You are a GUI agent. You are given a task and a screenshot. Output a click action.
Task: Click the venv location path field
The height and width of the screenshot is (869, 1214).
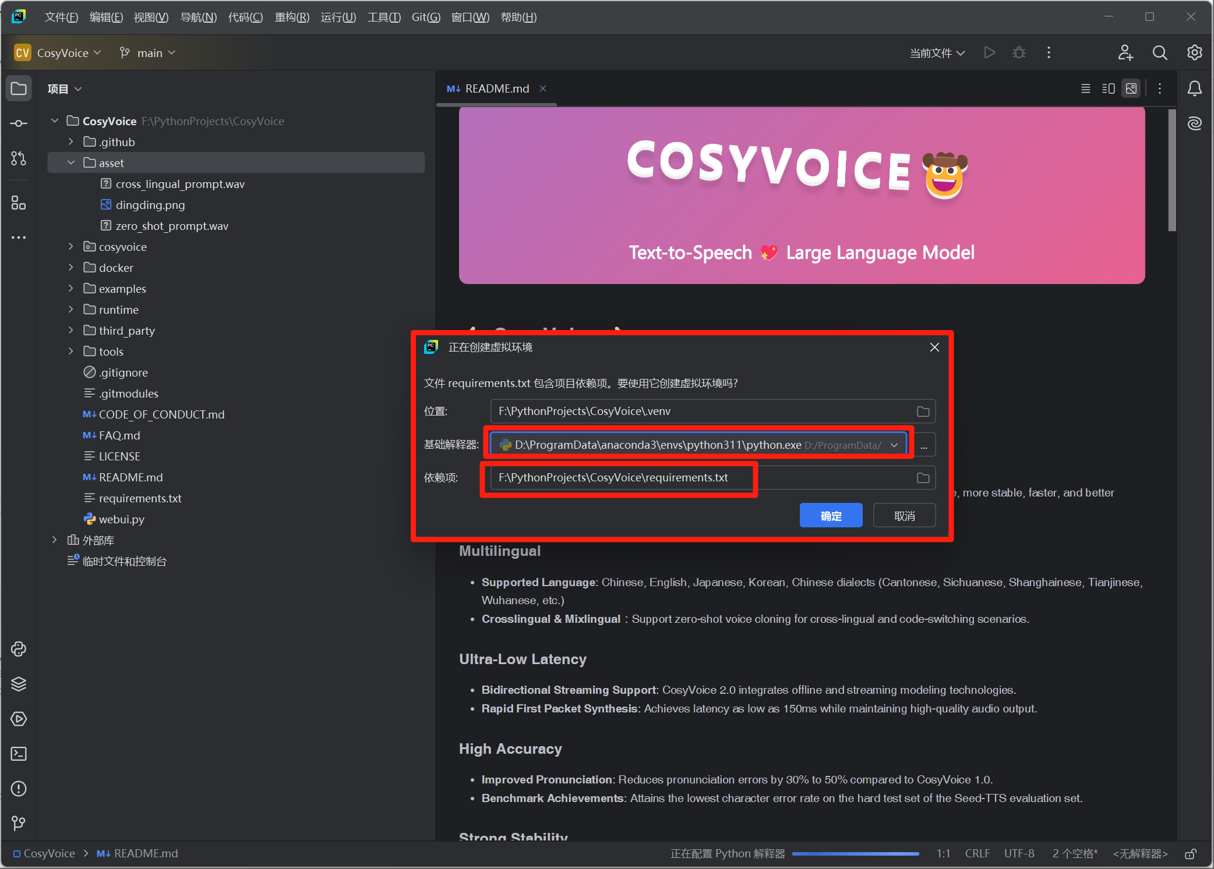699,411
